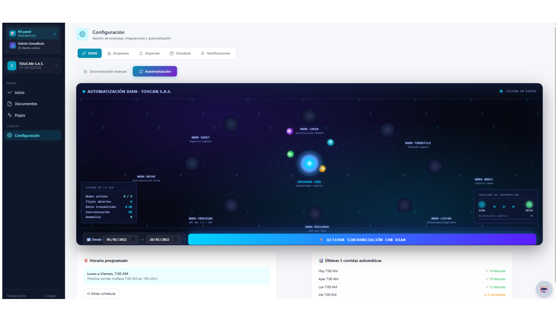Switch to the Notificaciones tab

point(216,53)
